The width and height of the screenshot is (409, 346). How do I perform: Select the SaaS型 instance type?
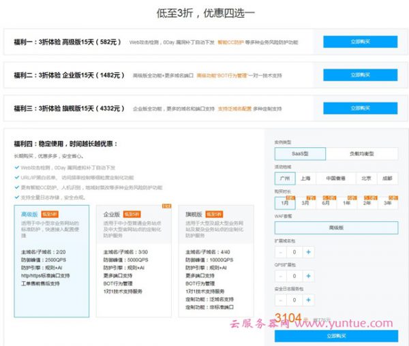tap(300, 154)
